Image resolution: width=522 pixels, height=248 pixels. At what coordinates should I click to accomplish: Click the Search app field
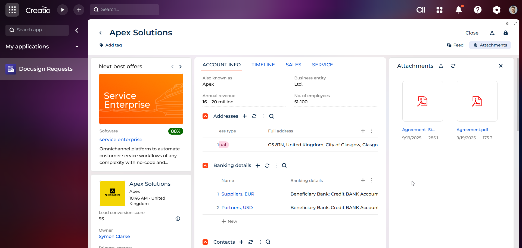(37, 30)
